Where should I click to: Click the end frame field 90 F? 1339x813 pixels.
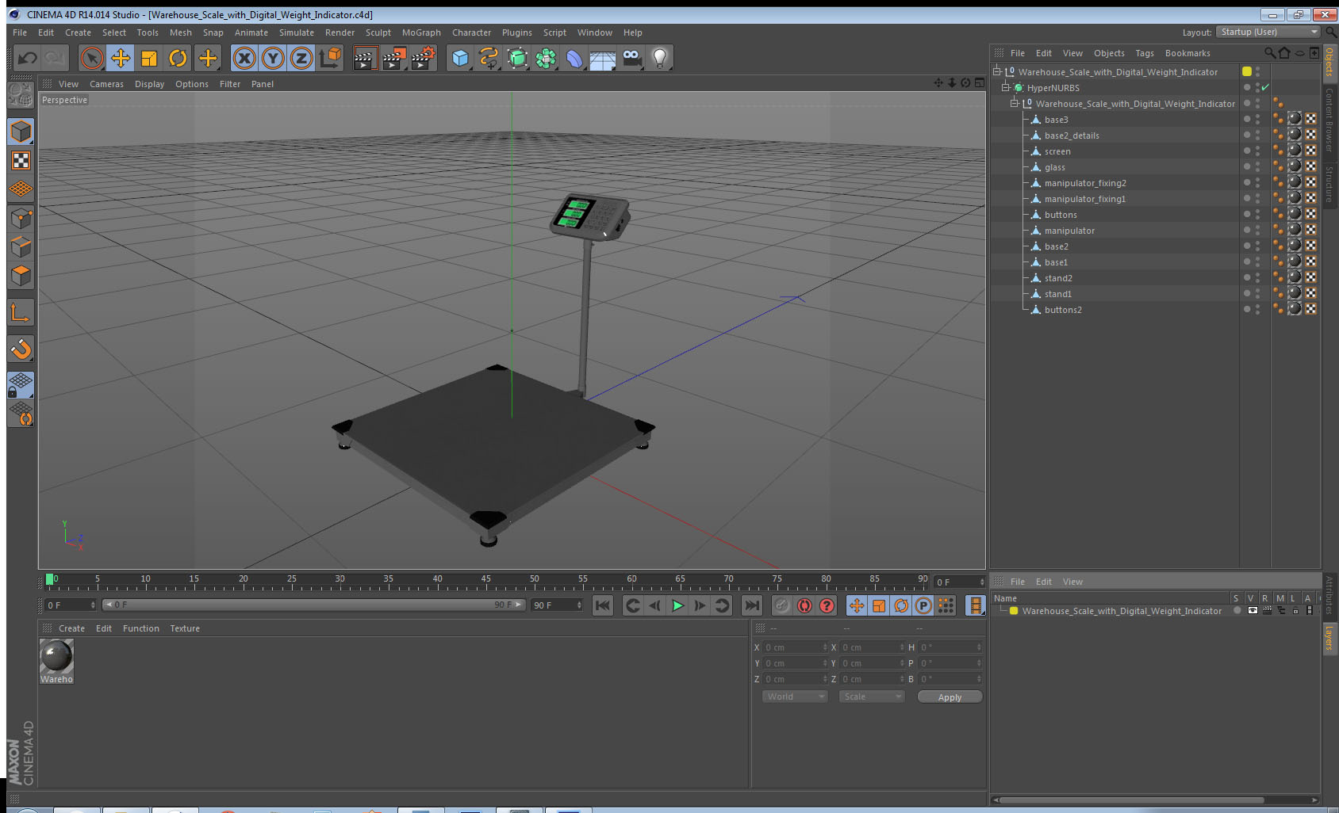point(557,605)
